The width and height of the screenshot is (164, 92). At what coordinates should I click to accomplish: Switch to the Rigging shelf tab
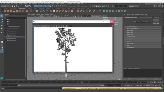click(x=35, y=8)
